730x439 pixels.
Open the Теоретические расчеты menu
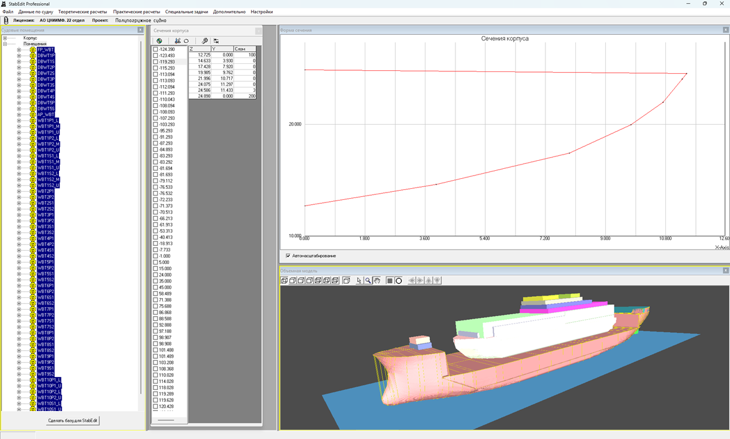[x=82, y=12]
